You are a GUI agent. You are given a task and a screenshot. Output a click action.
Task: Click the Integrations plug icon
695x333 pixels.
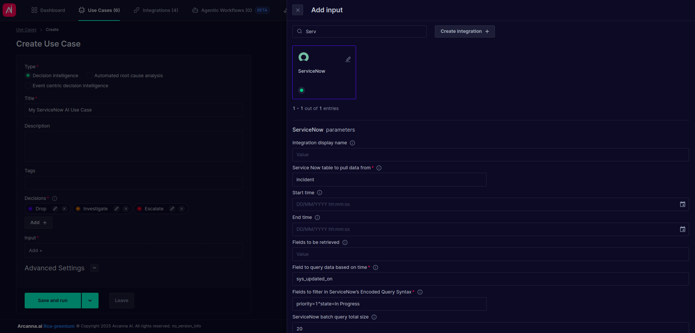137,10
